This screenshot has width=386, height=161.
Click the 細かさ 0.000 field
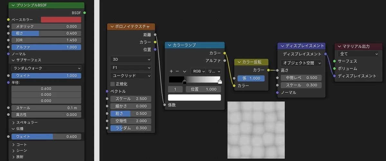pyautogui.click(x=131, y=106)
